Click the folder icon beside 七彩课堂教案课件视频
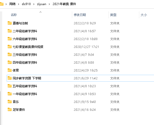Screen dimensions: 154x125 pos(10,47)
